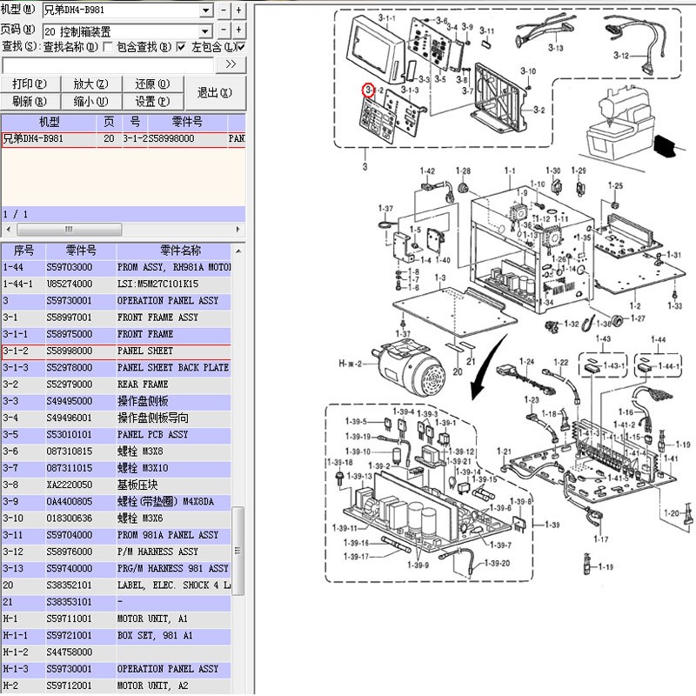This screenshot has width=696, height=696.
Task: Click the horizontal scrollbar under the results pane
Action: coord(70,229)
